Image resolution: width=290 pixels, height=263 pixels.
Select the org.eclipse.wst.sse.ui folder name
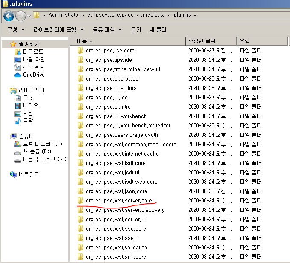point(113,238)
